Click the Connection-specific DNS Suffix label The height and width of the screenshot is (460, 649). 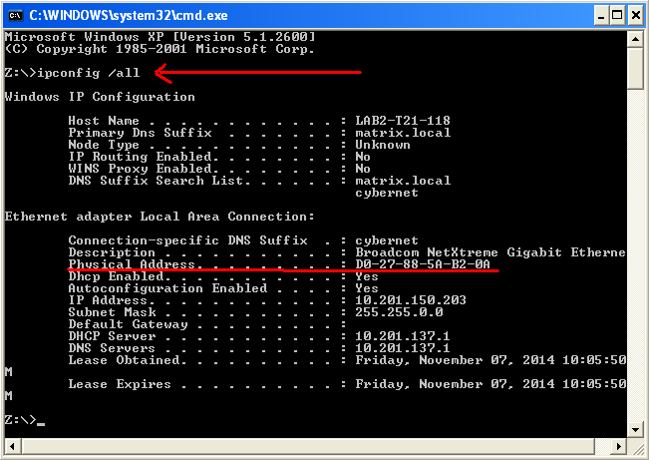[187, 240]
